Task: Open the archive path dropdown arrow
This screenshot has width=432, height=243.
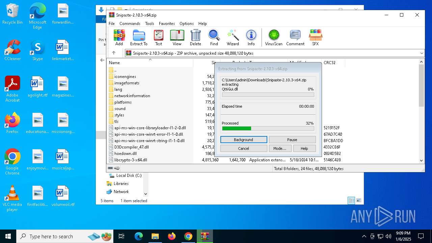Action: coord(422,53)
